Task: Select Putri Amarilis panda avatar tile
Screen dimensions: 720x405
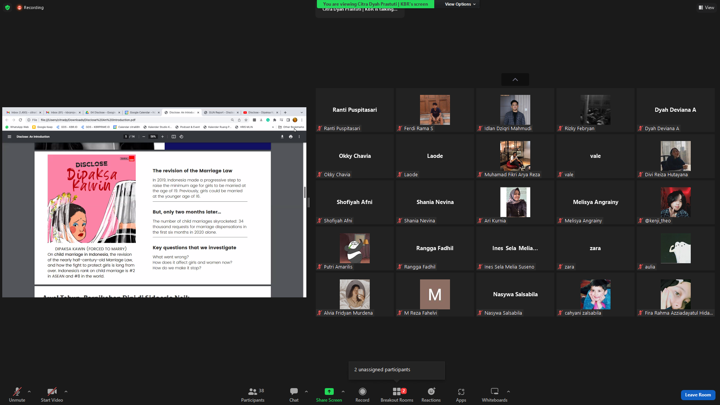Action: [x=355, y=248]
